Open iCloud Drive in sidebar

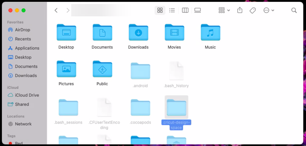(27, 95)
